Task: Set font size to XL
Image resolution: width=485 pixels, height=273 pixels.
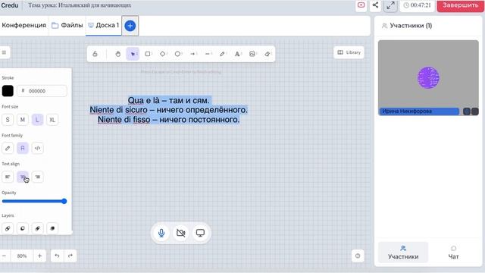Action: click(x=52, y=120)
